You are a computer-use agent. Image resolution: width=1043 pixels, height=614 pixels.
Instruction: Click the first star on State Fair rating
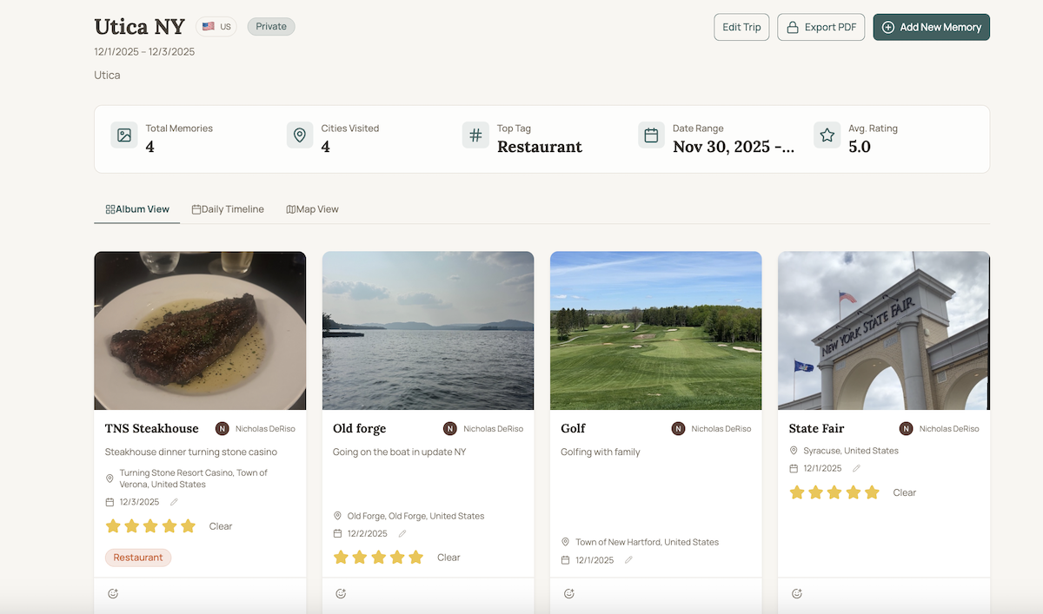click(x=796, y=492)
